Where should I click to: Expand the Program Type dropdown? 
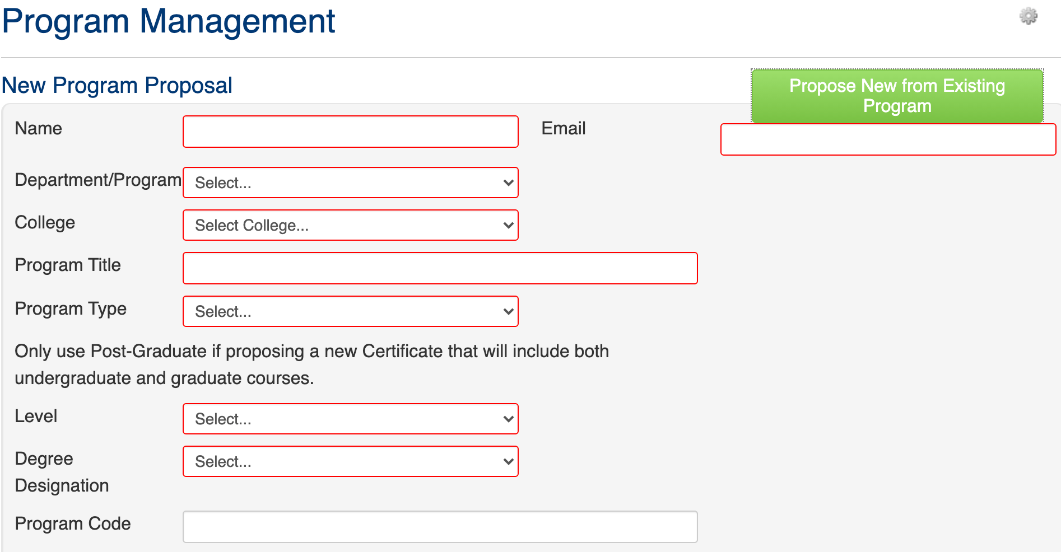[350, 311]
